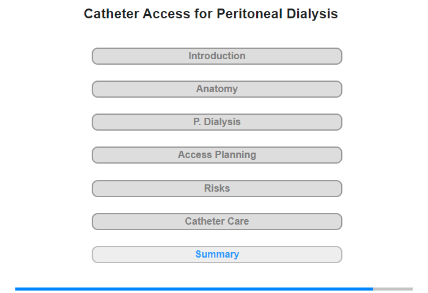The height and width of the screenshot is (293, 428).
Task: Go to the Anatomy section
Action: tap(216, 89)
